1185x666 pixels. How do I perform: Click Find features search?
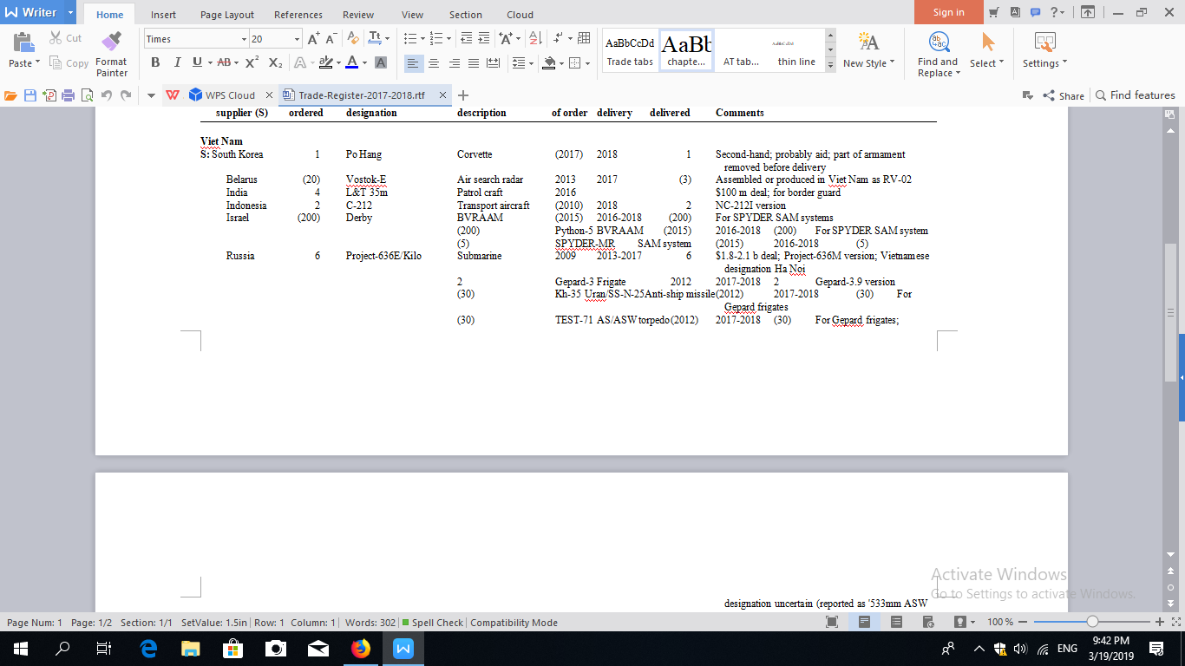(1136, 95)
